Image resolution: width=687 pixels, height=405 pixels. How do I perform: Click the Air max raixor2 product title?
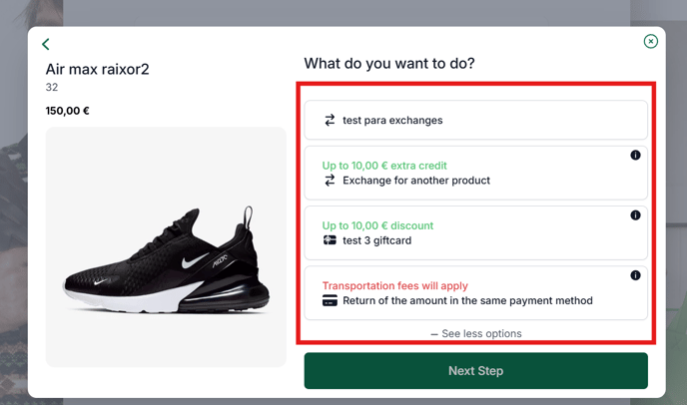point(97,69)
